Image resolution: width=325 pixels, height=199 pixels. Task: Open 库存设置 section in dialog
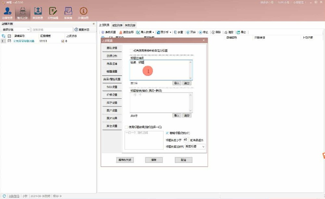pos(112,103)
